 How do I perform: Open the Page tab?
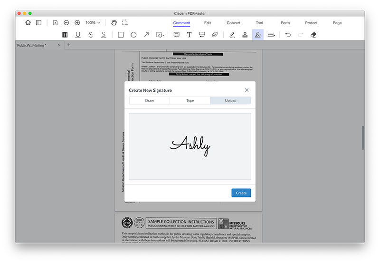[337, 23]
